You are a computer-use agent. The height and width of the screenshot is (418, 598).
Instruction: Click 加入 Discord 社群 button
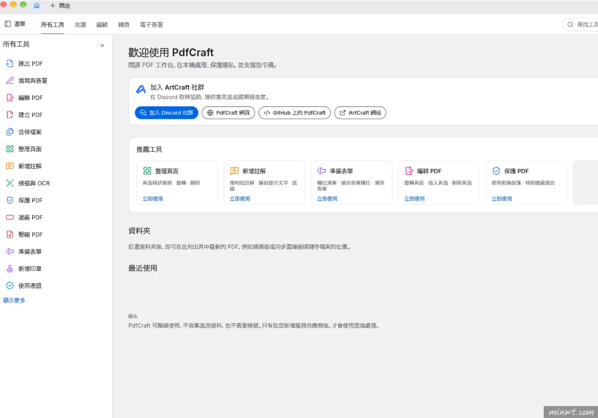[x=166, y=113]
